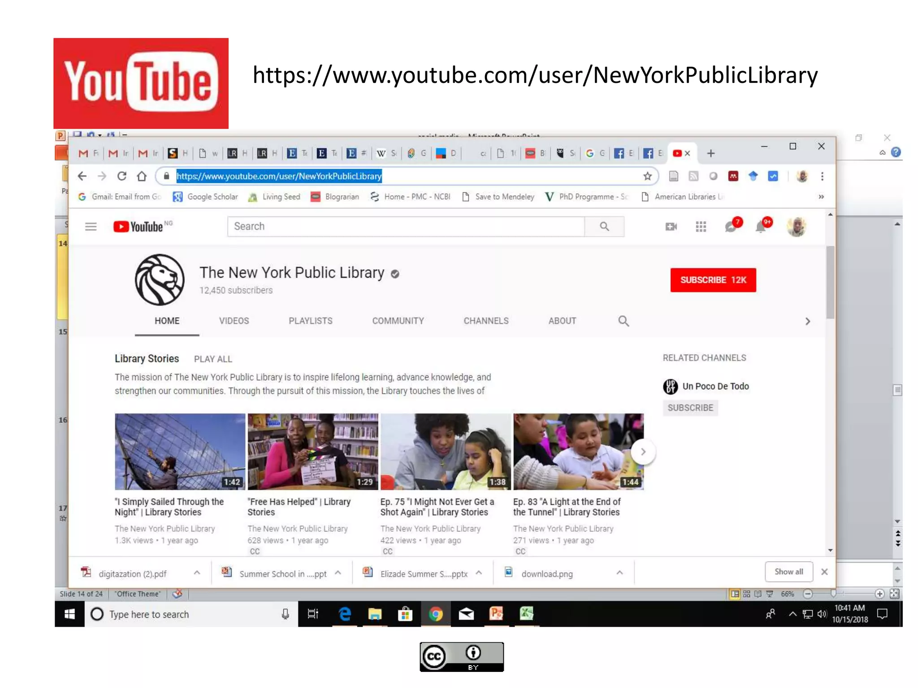The width and height of the screenshot is (918, 688).
Task: Show more channel tabs with right chevron
Action: pyautogui.click(x=808, y=321)
